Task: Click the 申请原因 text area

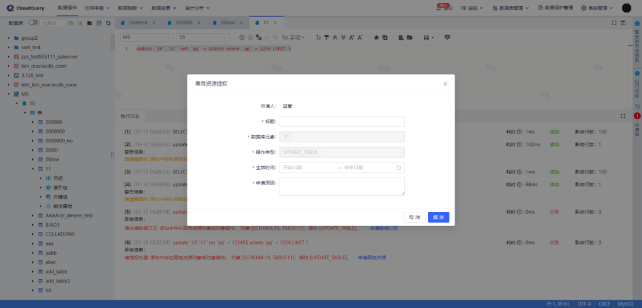Action: (342, 186)
